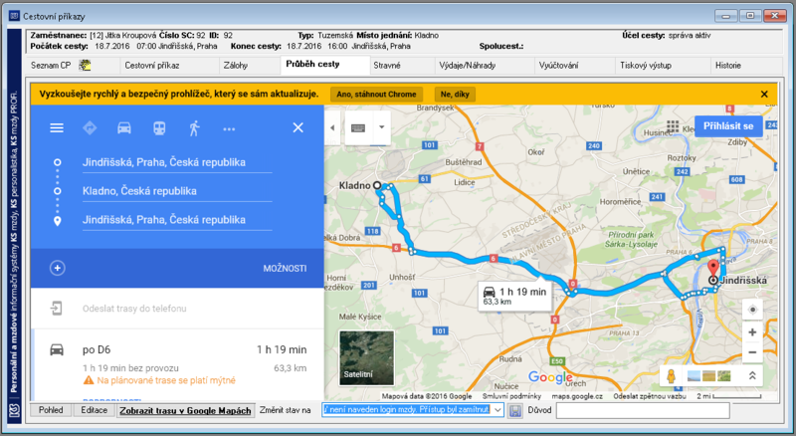
Task: Switch to the Satelitní satellite view thumbnail
Action: pyautogui.click(x=366, y=357)
